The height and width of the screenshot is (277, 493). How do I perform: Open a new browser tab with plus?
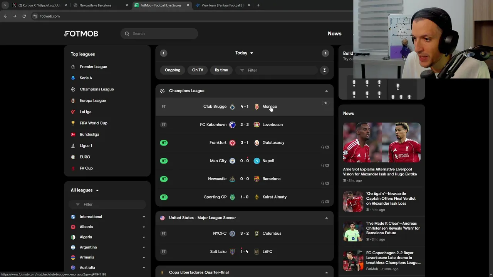click(x=258, y=5)
